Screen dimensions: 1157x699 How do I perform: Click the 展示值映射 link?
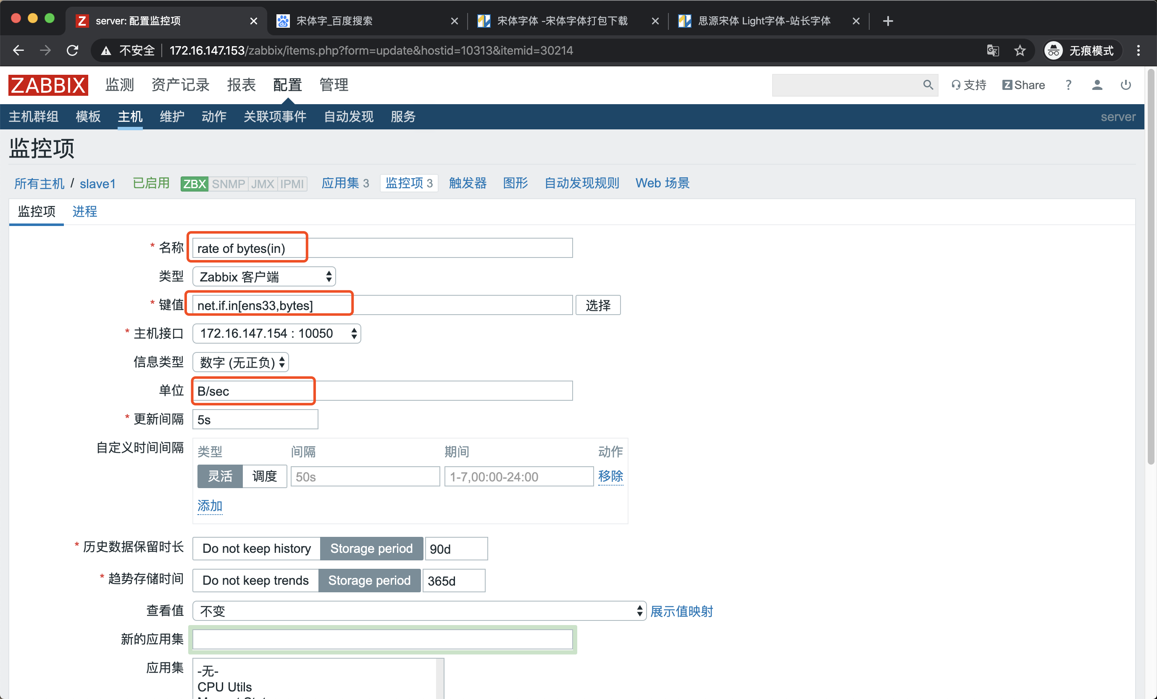tap(681, 611)
